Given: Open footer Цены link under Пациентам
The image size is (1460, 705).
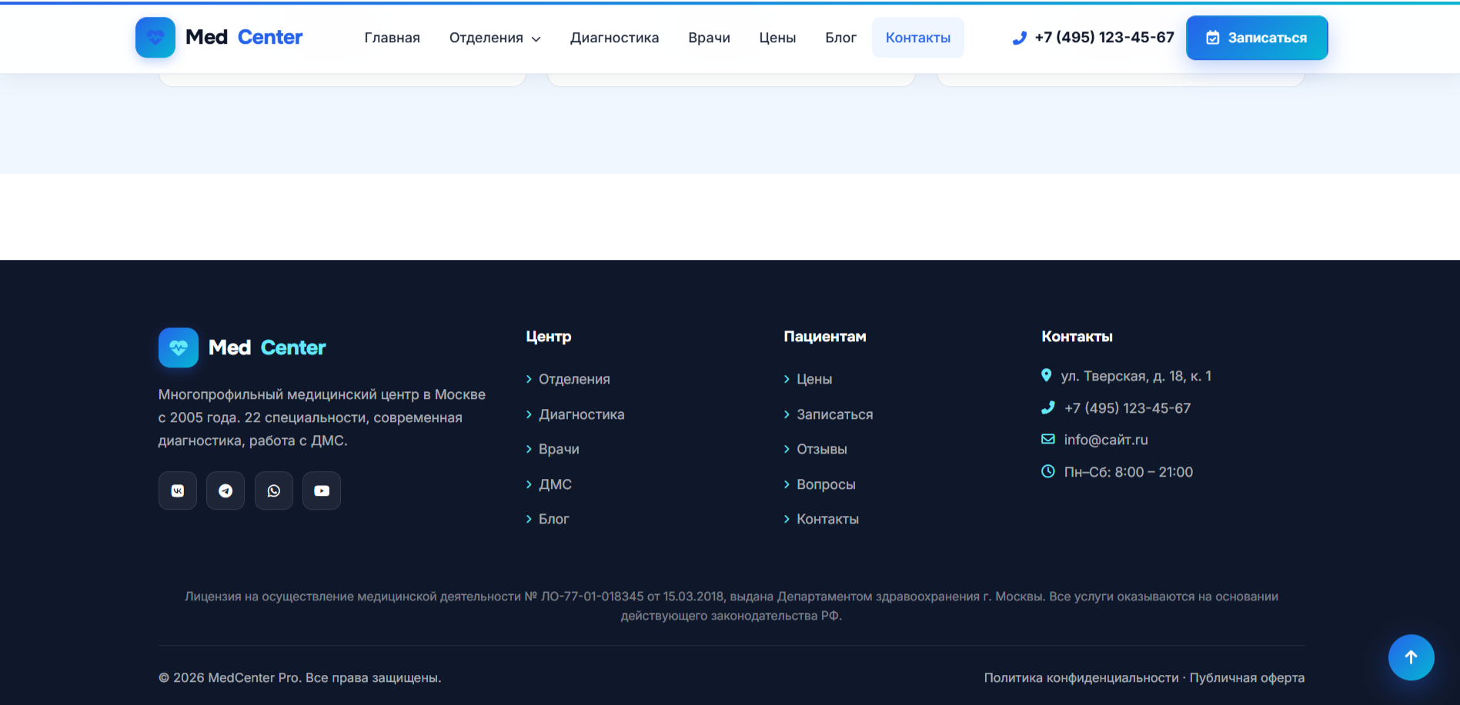Looking at the screenshot, I should [814, 379].
